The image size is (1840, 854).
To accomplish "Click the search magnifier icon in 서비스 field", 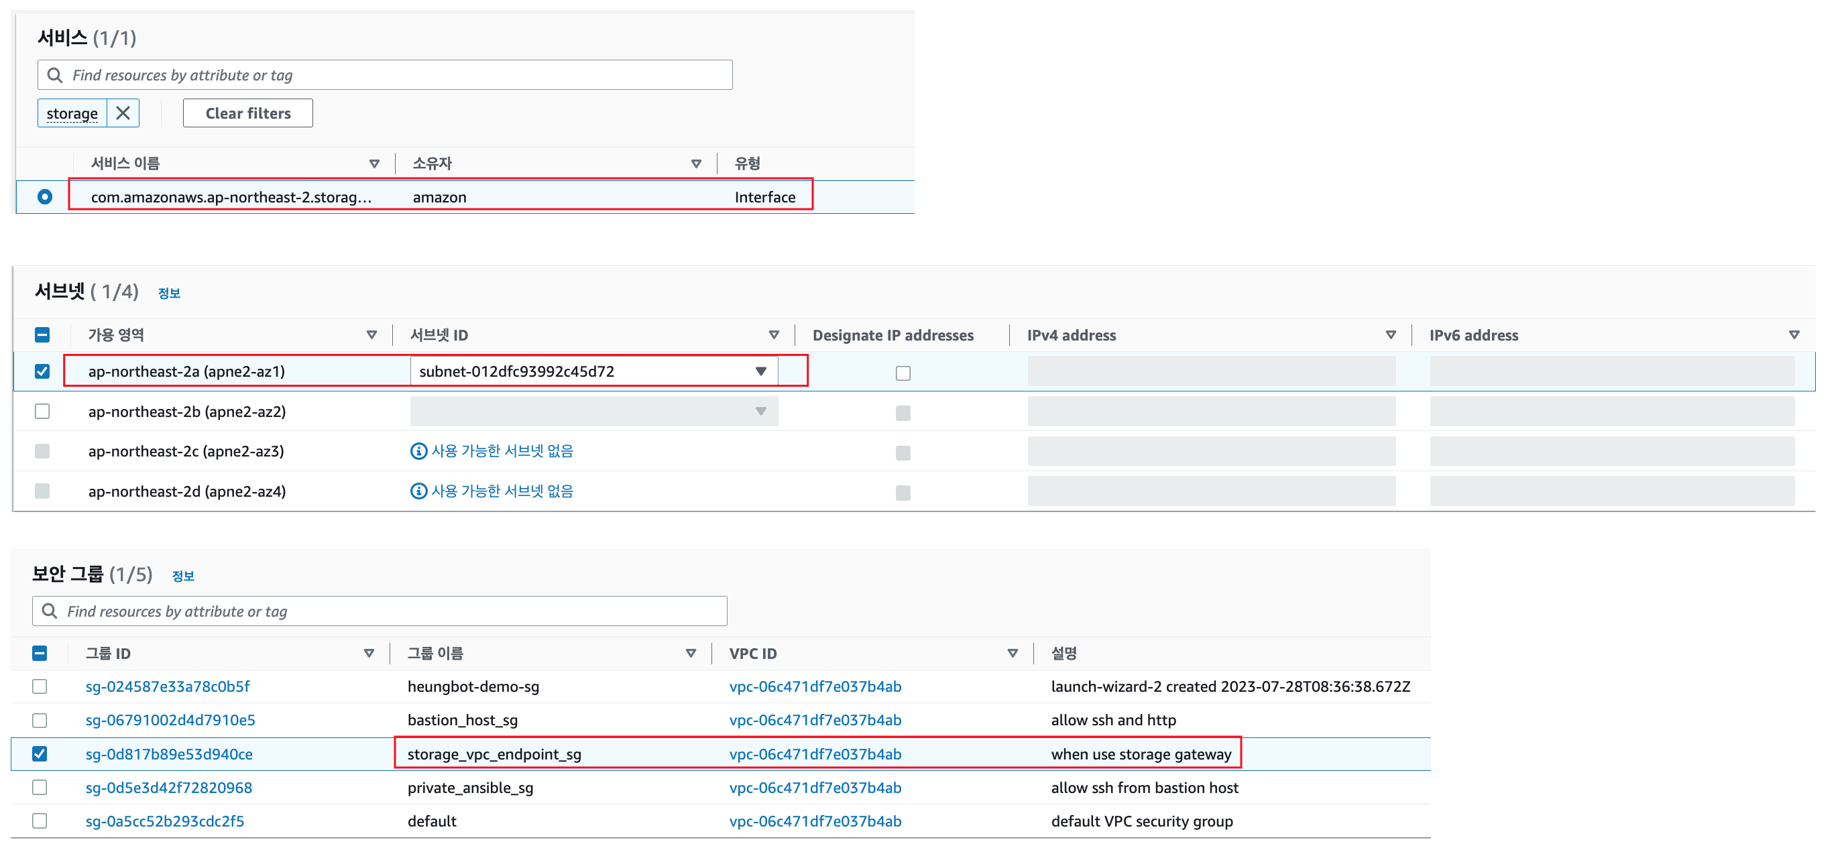I will 55,74.
